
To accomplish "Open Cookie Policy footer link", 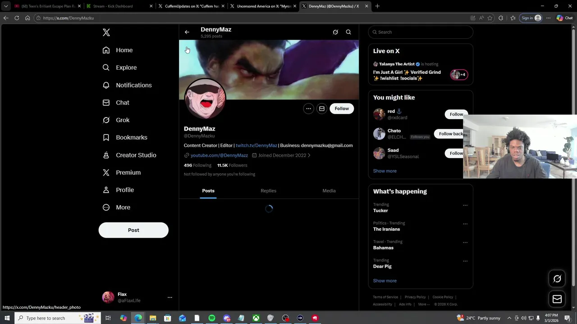I will click(x=443, y=297).
